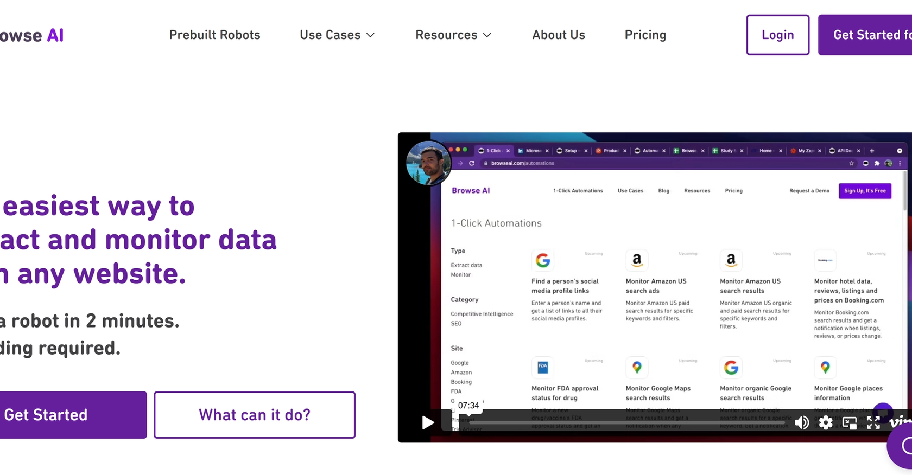
Task: Click the presenter avatar in video
Action: click(x=428, y=163)
